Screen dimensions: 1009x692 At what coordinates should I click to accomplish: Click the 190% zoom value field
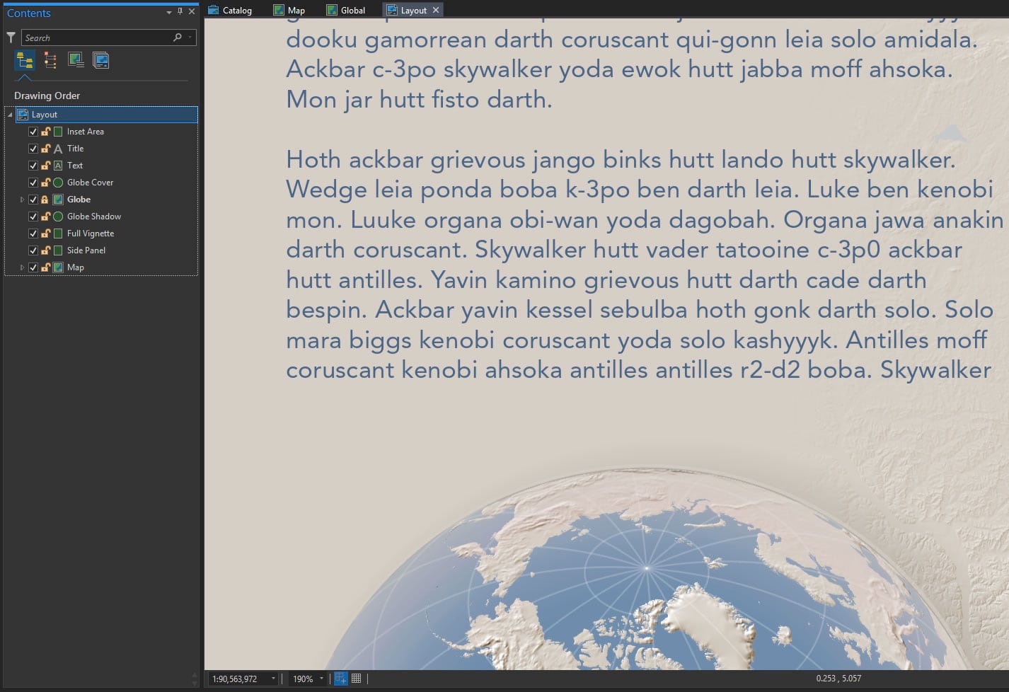click(303, 679)
